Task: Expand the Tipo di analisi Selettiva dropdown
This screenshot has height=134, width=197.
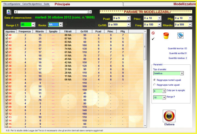Action: 182,73
